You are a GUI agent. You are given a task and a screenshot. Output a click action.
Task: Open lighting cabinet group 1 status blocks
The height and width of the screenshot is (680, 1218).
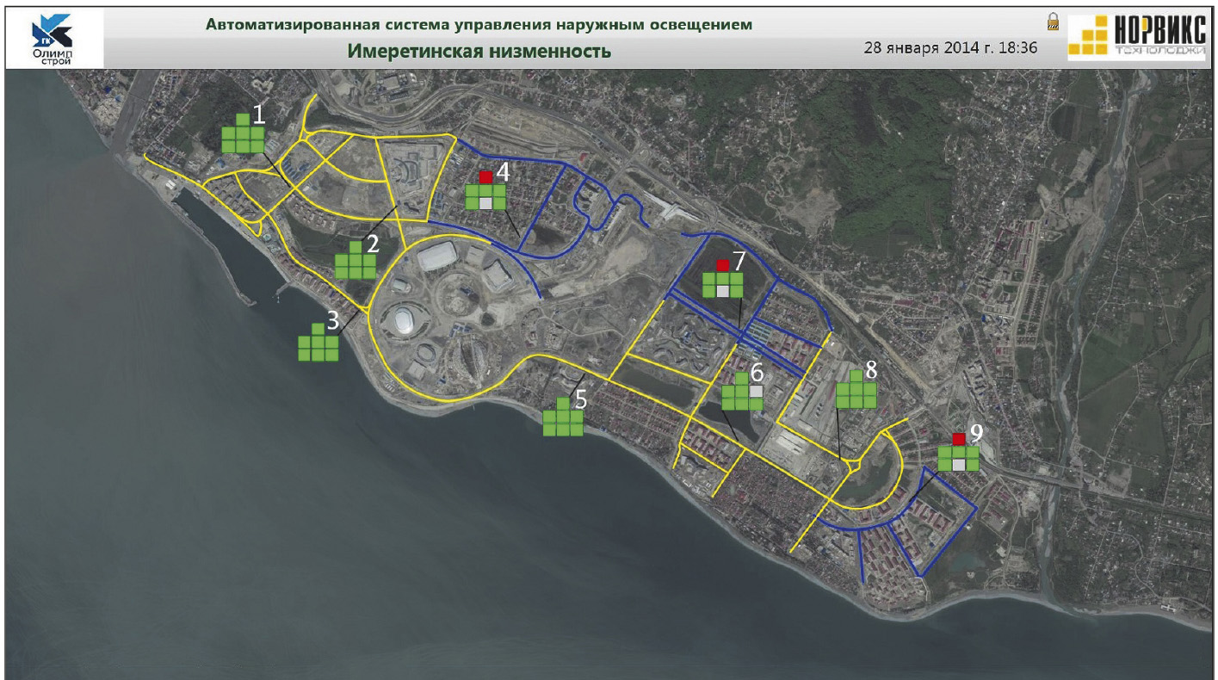[x=243, y=133]
